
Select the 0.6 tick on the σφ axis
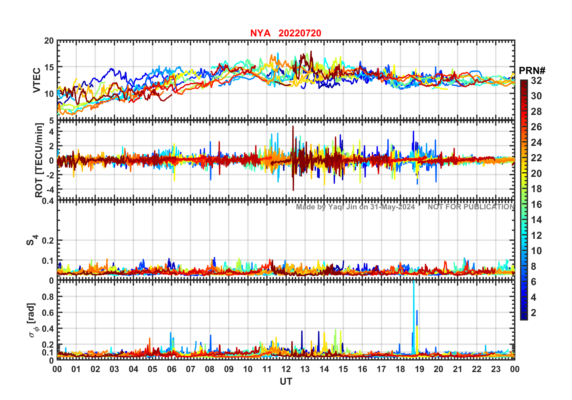[48, 312]
